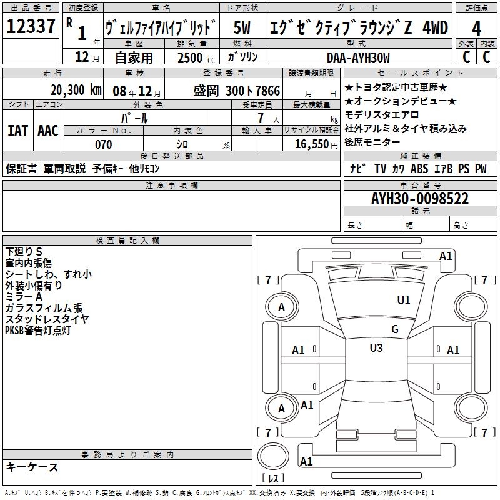Click the 注意事項欄 header
Screen dimensions: 500x500
point(171,186)
